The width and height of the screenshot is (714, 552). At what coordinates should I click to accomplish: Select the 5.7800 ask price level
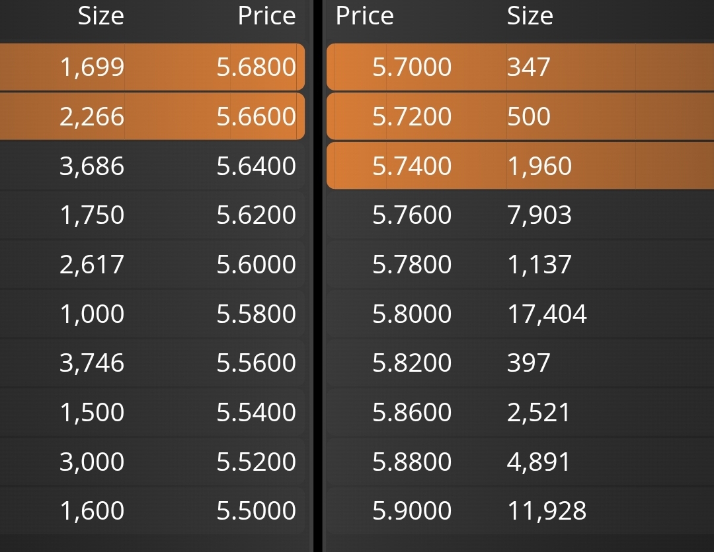(520, 264)
